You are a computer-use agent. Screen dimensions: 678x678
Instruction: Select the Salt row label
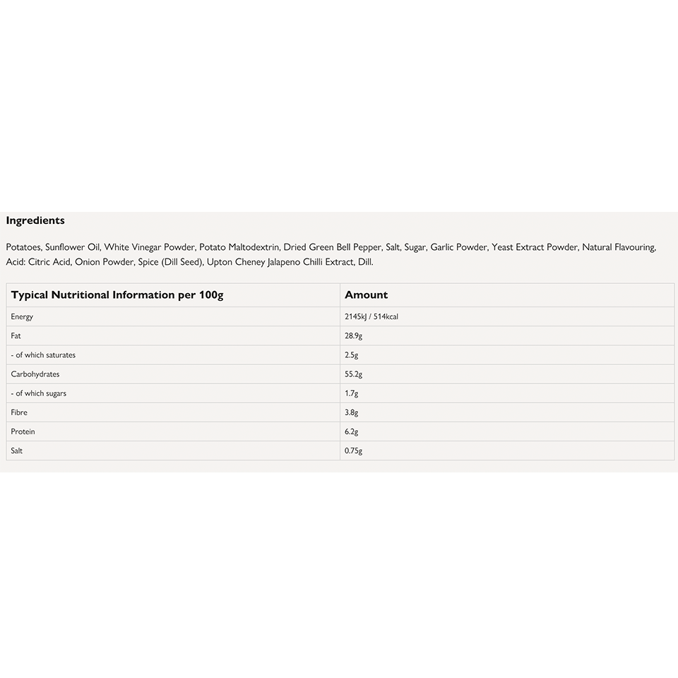[x=17, y=451]
